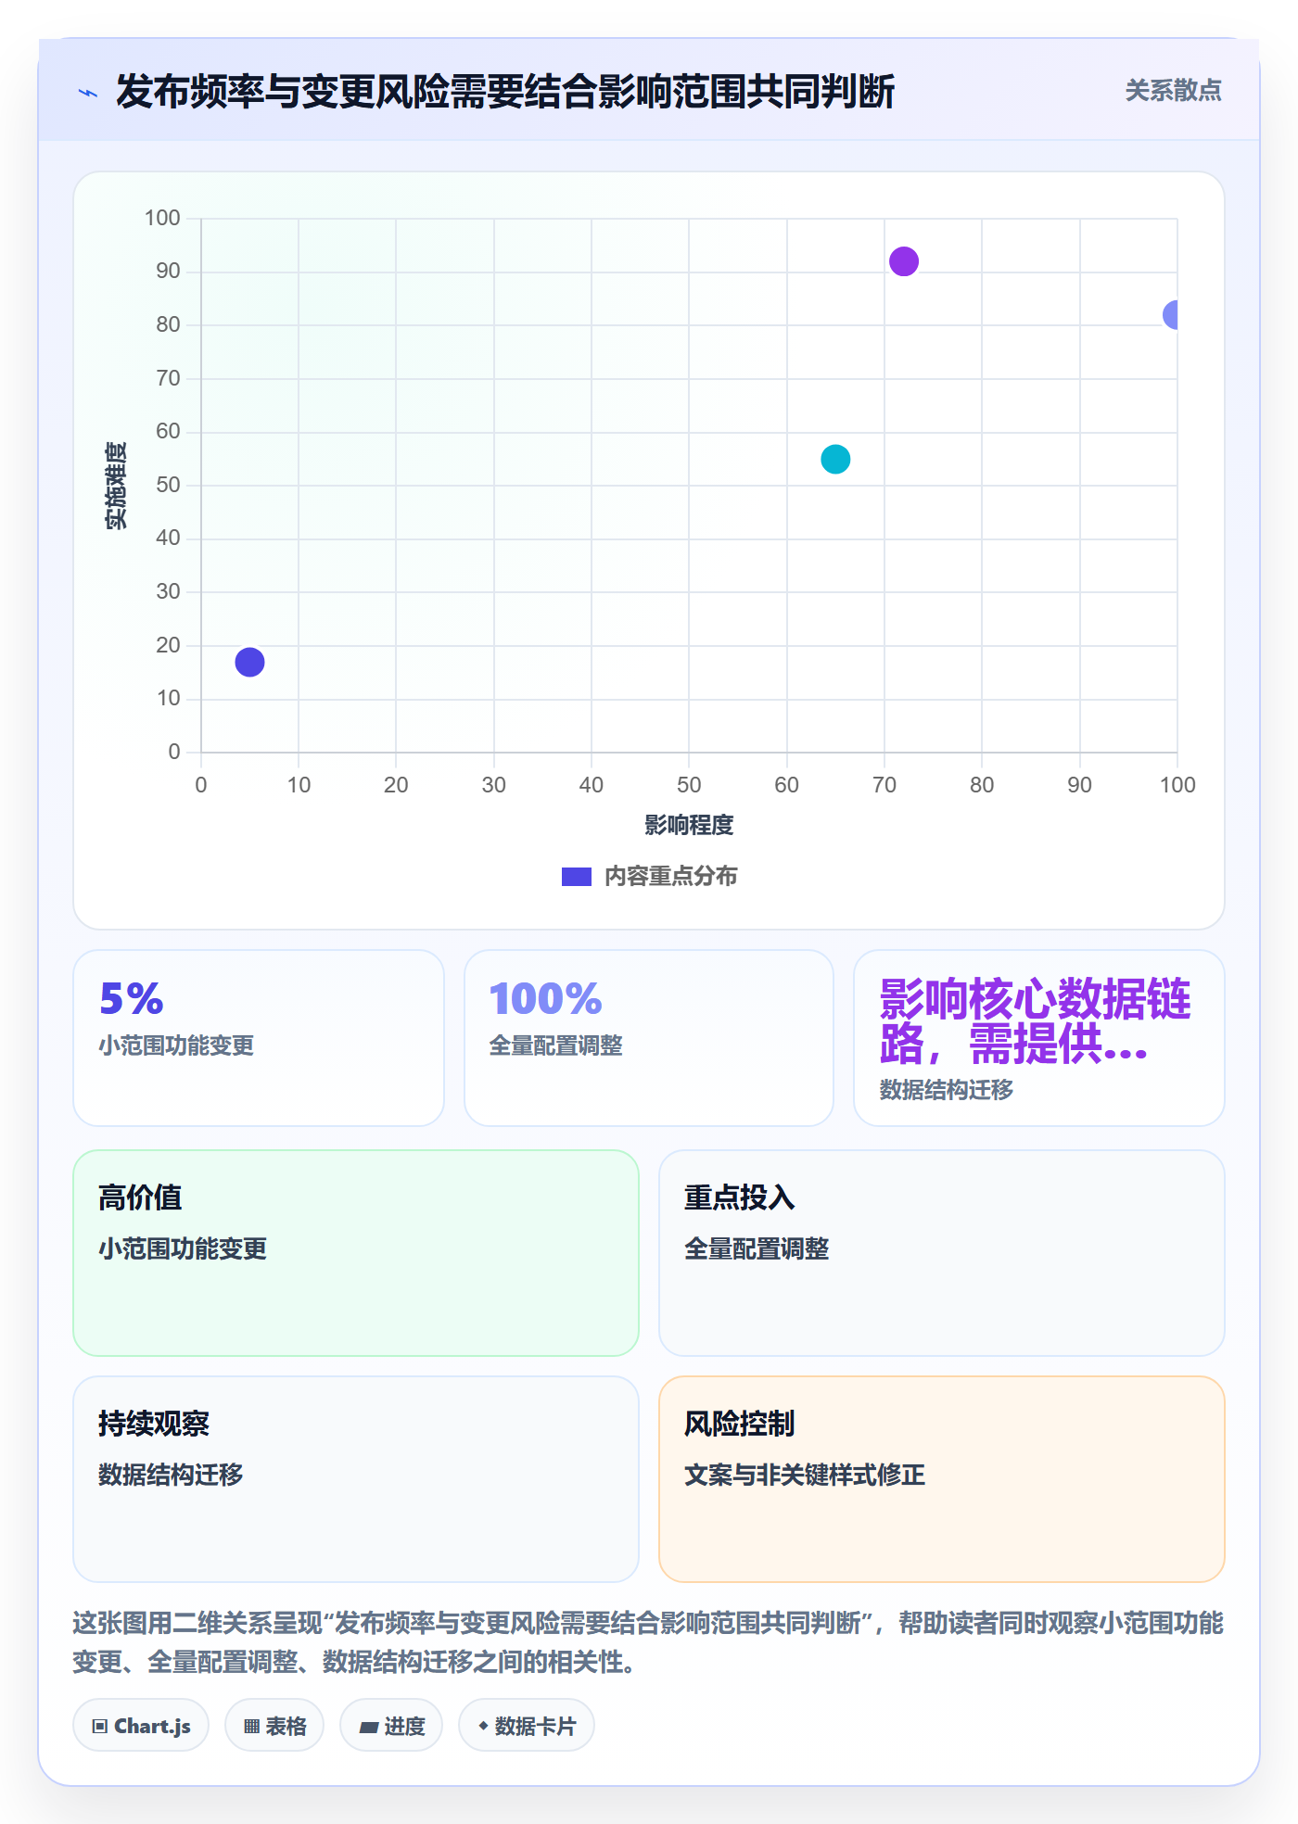This screenshot has width=1298, height=1824.
Task: Open the 重点投入 quadrant card
Action: [941, 1253]
